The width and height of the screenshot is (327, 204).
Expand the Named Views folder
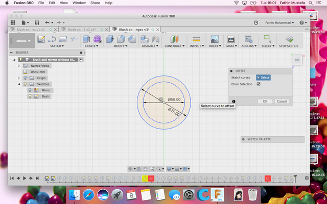pos(19,66)
